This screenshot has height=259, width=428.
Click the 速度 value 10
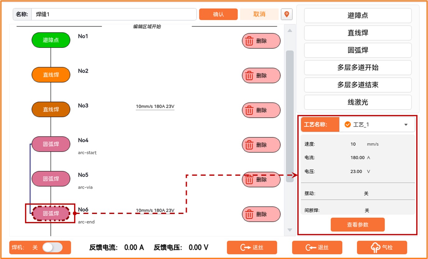point(353,144)
